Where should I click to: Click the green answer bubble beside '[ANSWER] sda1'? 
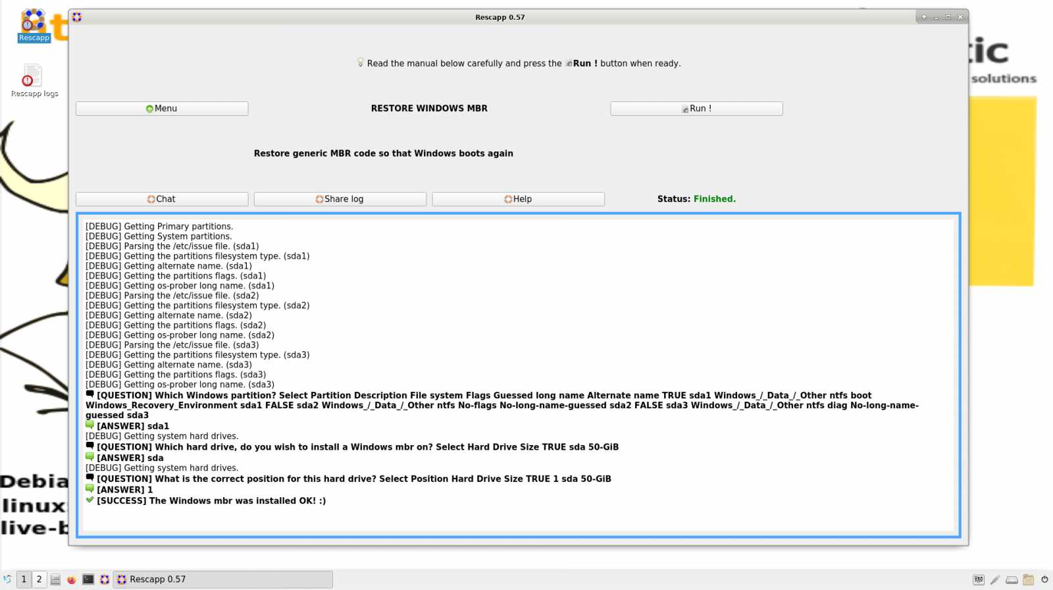click(x=90, y=425)
